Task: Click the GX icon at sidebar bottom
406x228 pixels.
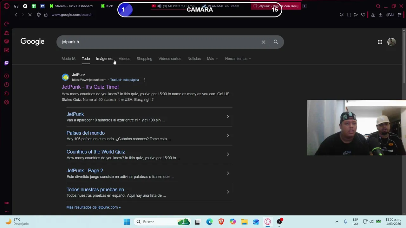Action: (6, 203)
